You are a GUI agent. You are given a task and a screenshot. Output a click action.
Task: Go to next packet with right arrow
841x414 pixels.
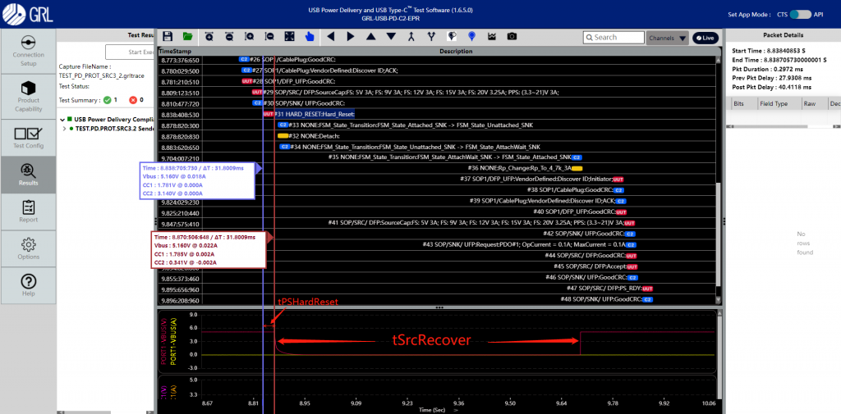[351, 36]
